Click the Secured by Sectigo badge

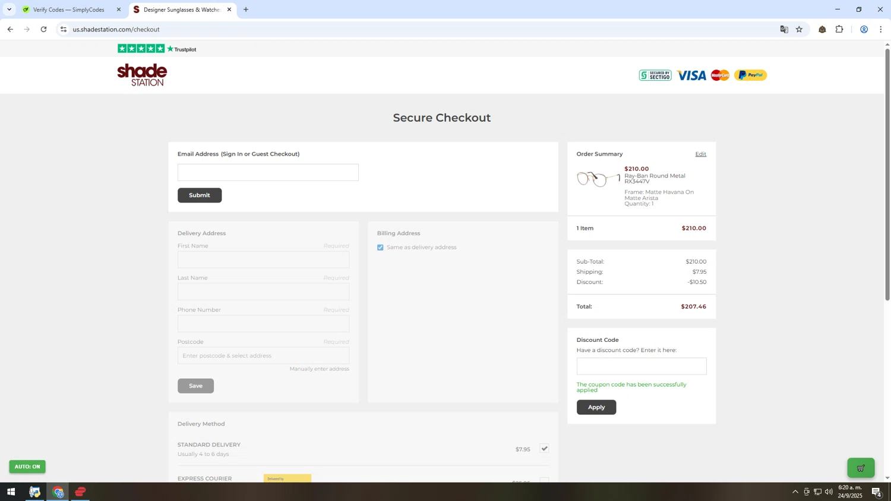click(x=655, y=75)
